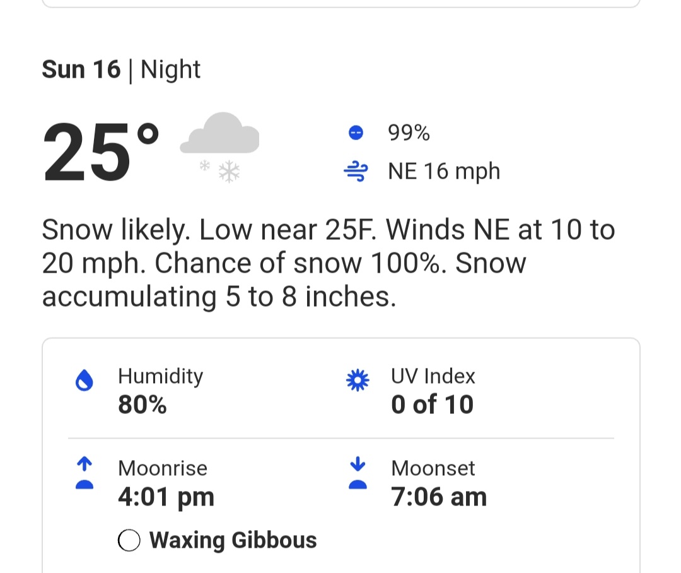Tap the 25° temperature reading
This screenshot has height=573, width=681.
point(101,151)
